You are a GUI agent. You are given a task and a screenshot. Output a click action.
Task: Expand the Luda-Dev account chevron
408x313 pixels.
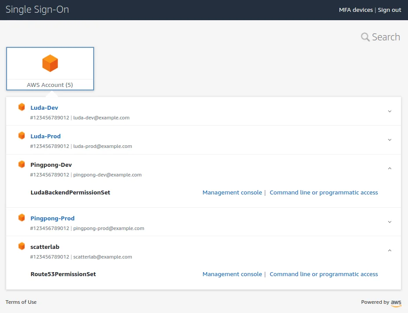coord(390,112)
